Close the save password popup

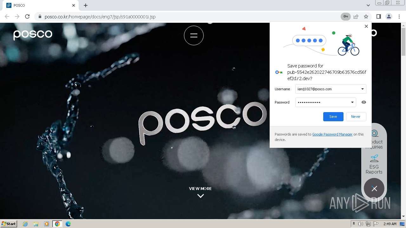[x=366, y=26]
